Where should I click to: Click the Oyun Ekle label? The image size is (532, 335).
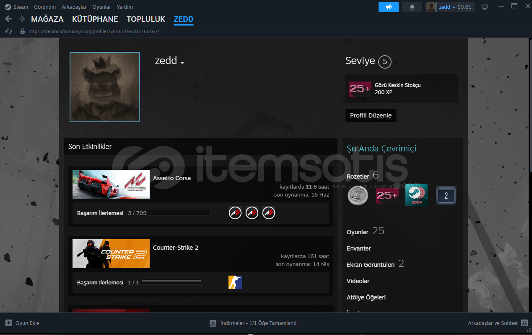coord(27,323)
